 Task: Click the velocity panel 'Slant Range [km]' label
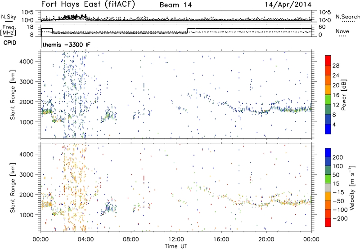point(13,187)
